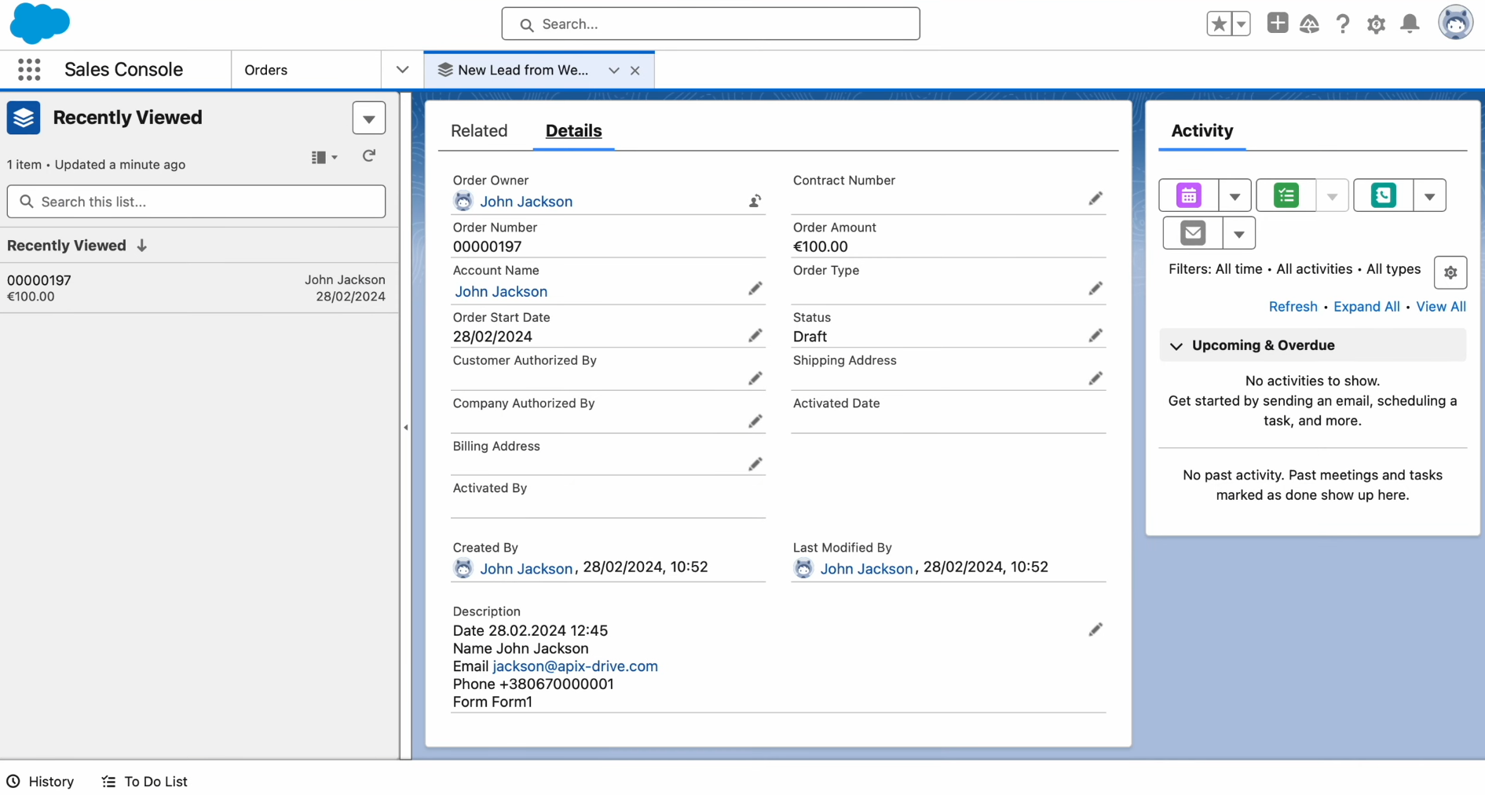Screen dimensions: 1485x795
Task: Edit the Status field pencil icon
Action: 1095,335
